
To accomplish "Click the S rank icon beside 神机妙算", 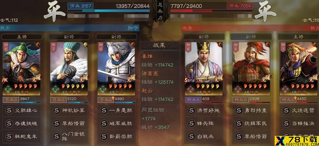I will 56,111.
